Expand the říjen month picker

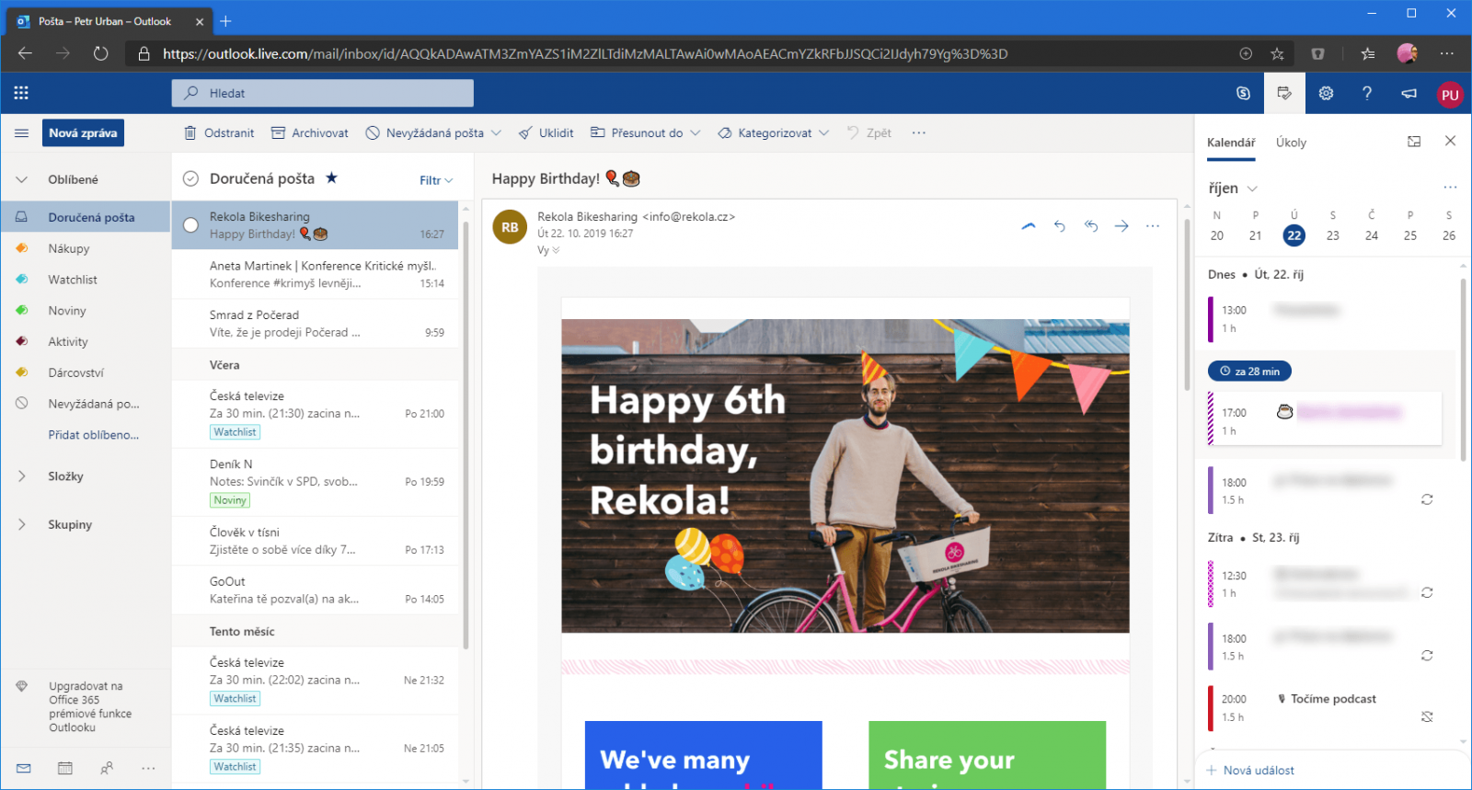click(x=1252, y=189)
